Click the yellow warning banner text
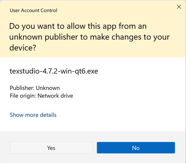This screenshot has width=186, height=163. (89, 37)
